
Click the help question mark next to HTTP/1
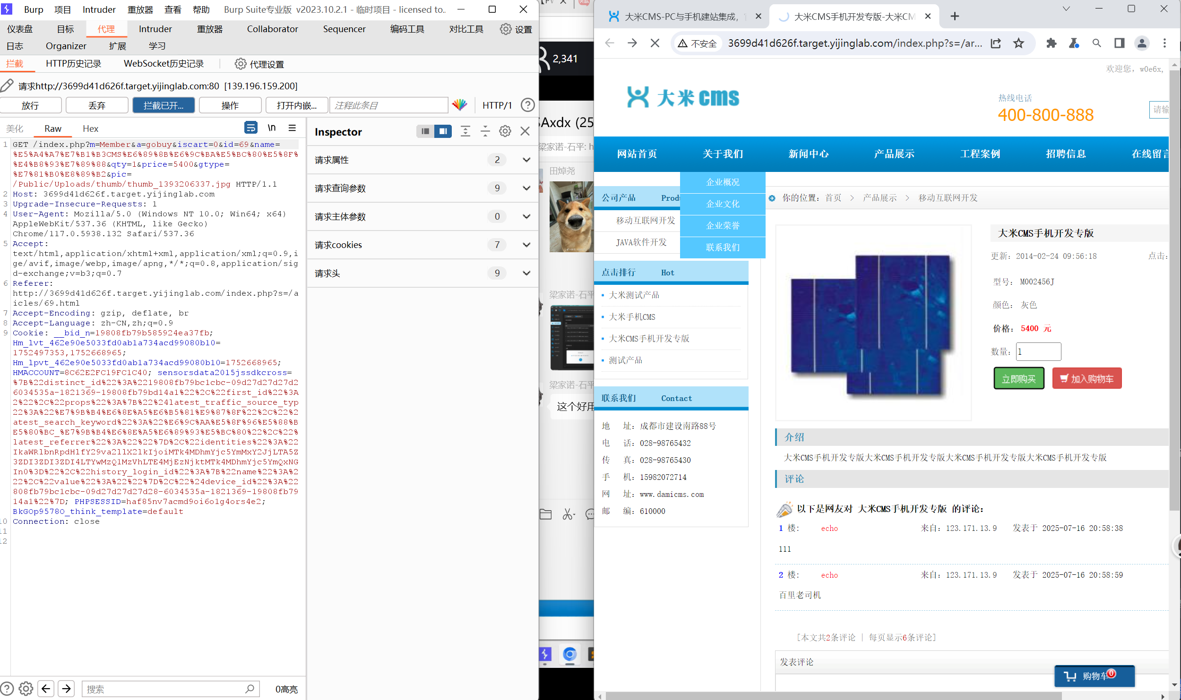pos(528,105)
